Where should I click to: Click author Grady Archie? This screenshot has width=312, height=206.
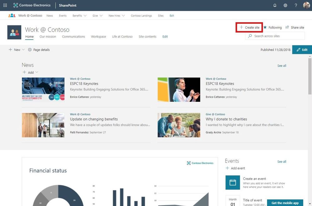point(213,132)
